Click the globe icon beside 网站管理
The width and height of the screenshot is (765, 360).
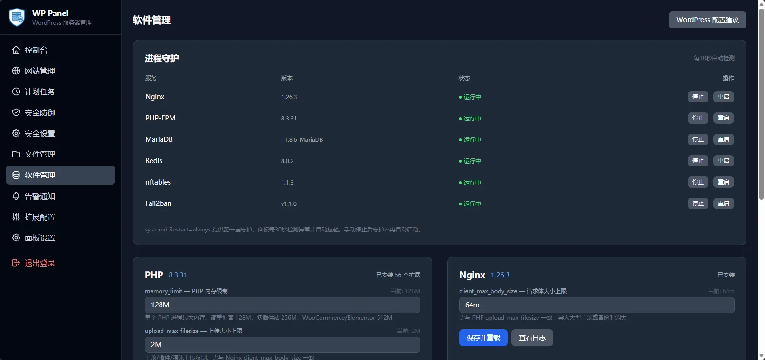[x=16, y=71]
